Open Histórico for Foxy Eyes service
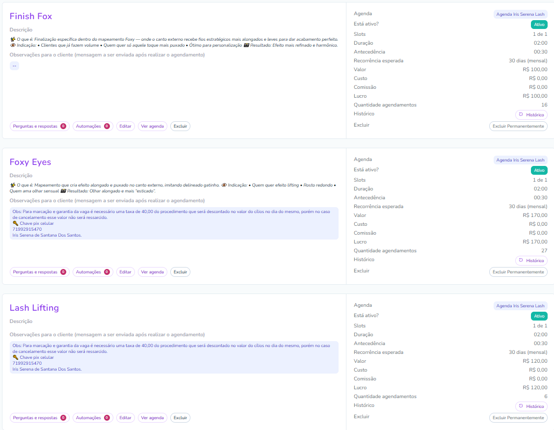The width and height of the screenshot is (554, 430). point(531,261)
